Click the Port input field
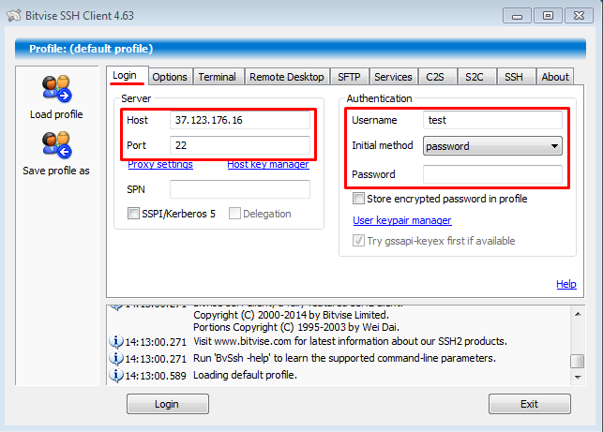 240,145
